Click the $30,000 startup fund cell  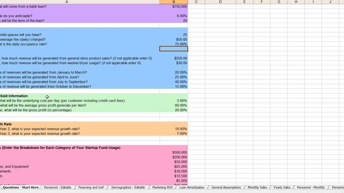tap(174, 172)
